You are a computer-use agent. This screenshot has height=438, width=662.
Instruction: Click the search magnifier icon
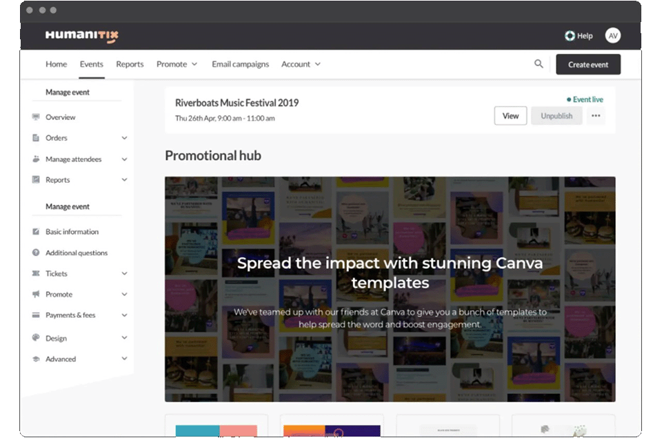coord(539,64)
